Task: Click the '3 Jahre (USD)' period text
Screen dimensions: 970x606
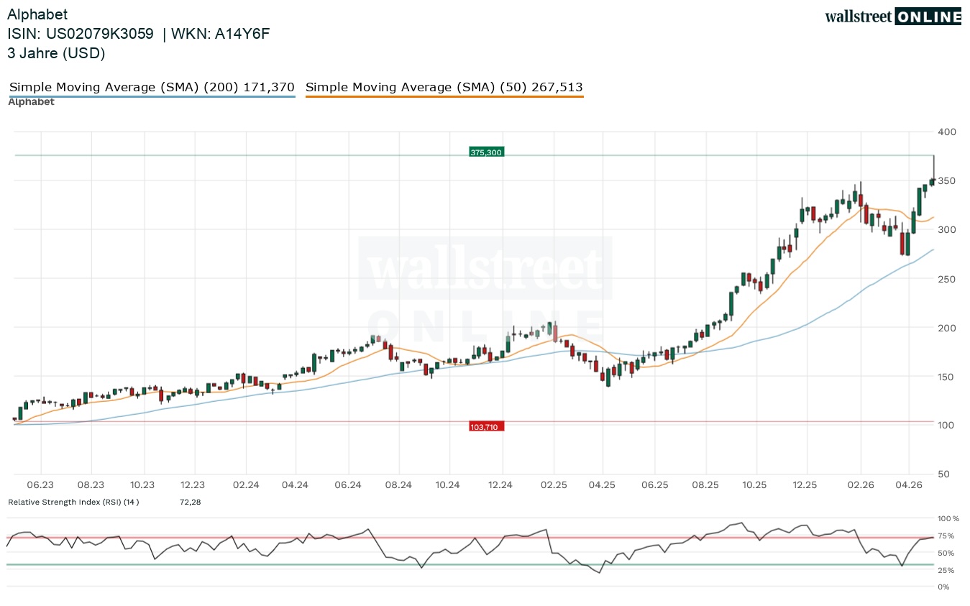Action: (56, 53)
